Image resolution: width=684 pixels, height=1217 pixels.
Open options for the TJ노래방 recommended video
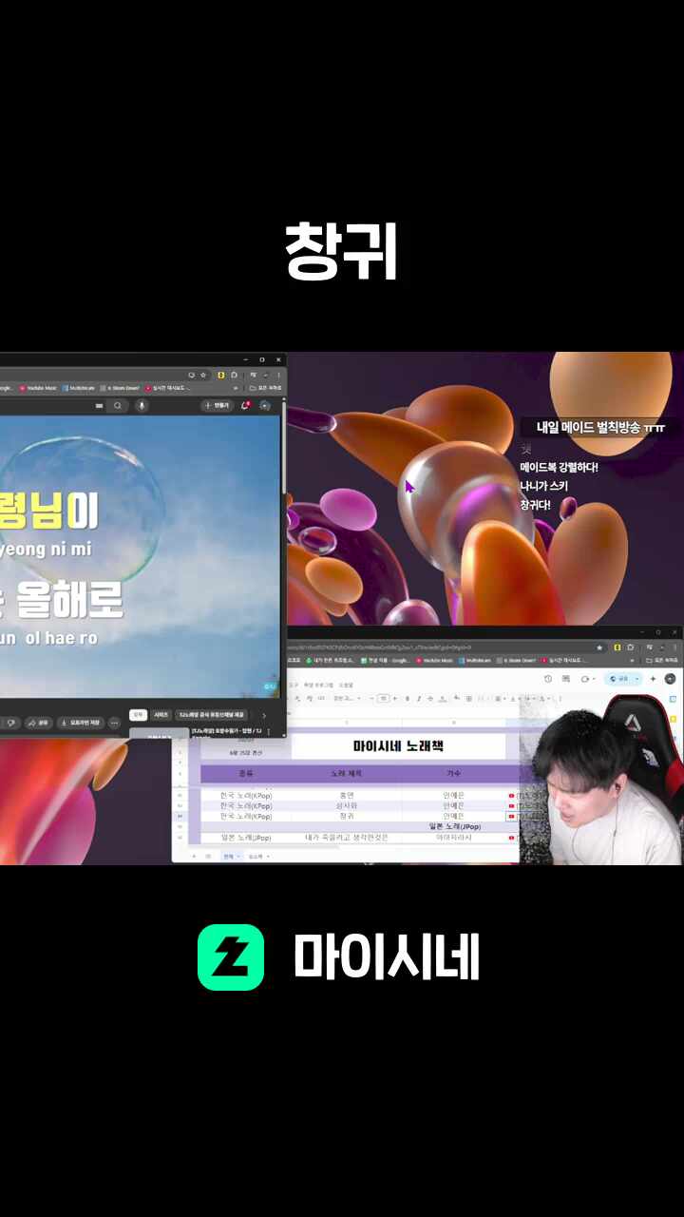(268, 732)
